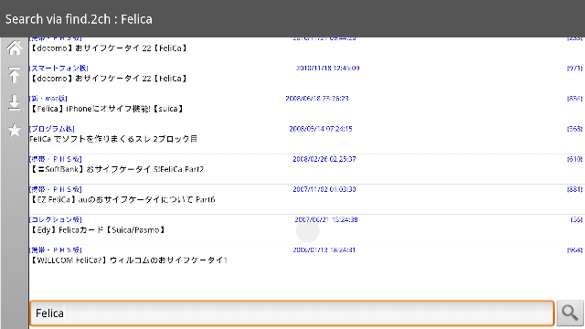This screenshot has width=585, height=329.
Task: Select the 新・mac板 board link
Action: (x=48, y=99)
